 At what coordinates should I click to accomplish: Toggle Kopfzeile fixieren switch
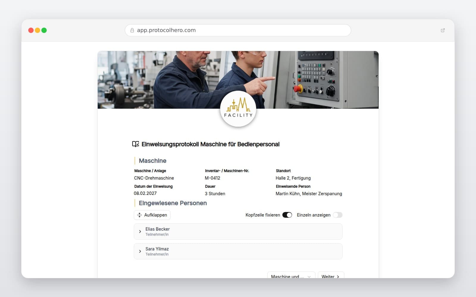(287, 215)
